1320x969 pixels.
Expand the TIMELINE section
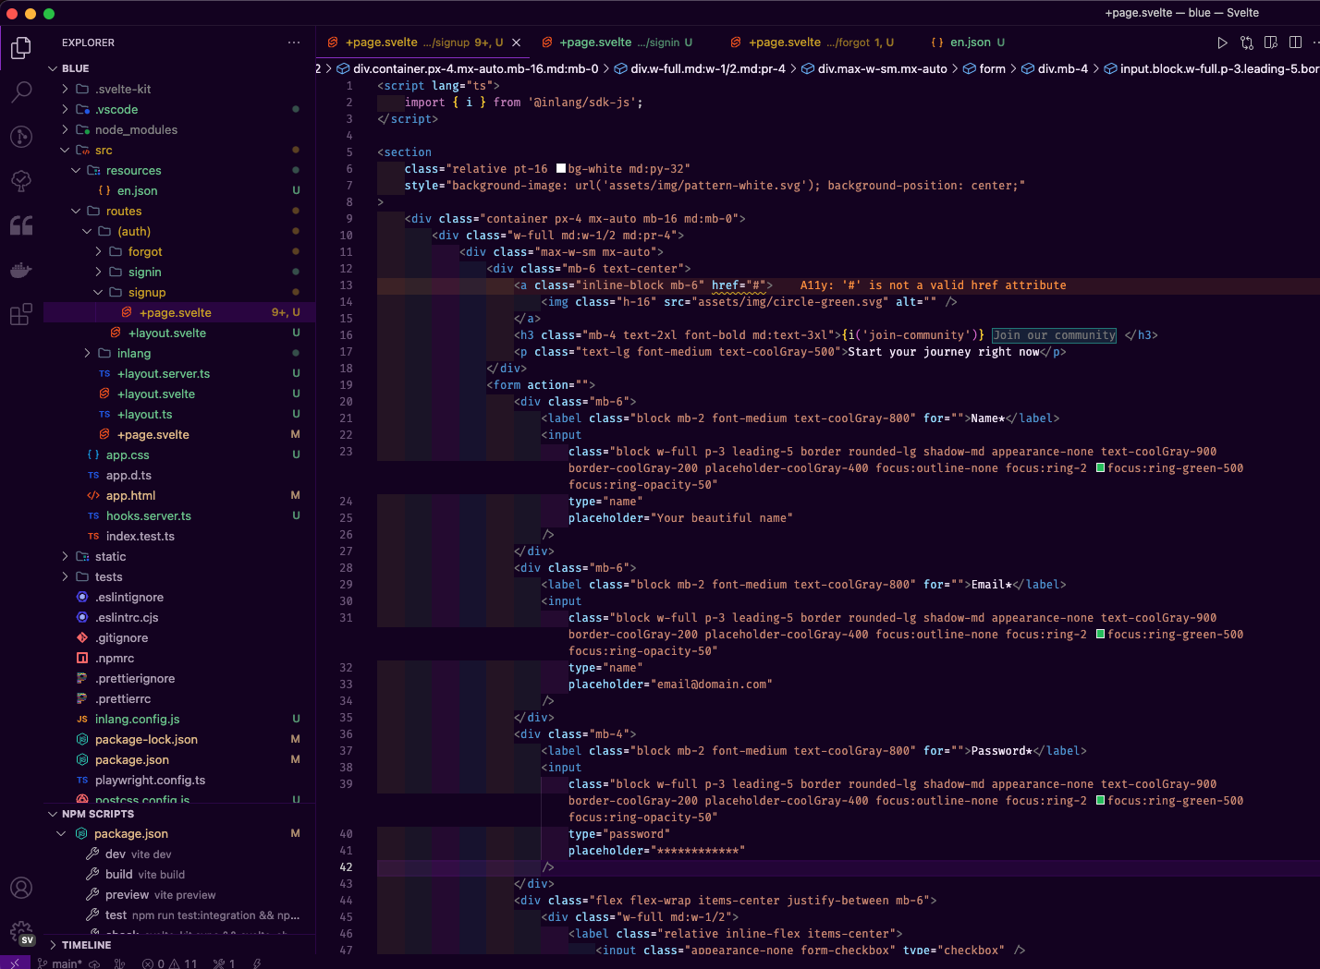coord(86,945)
